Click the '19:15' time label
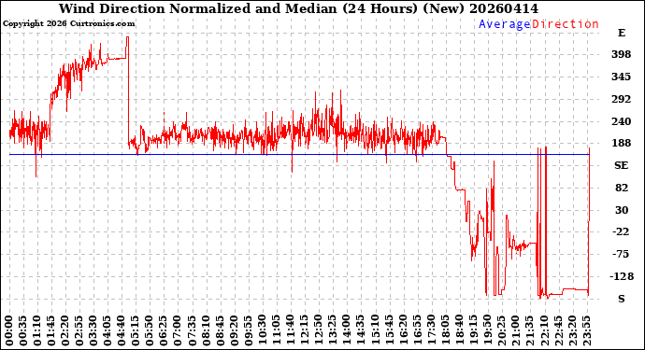This screenshot has height=350, width=645. point(473,331)
